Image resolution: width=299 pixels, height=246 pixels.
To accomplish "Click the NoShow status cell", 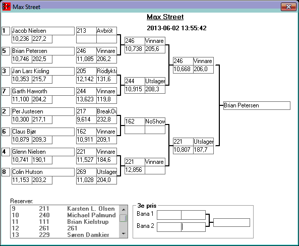I will 155,121.
